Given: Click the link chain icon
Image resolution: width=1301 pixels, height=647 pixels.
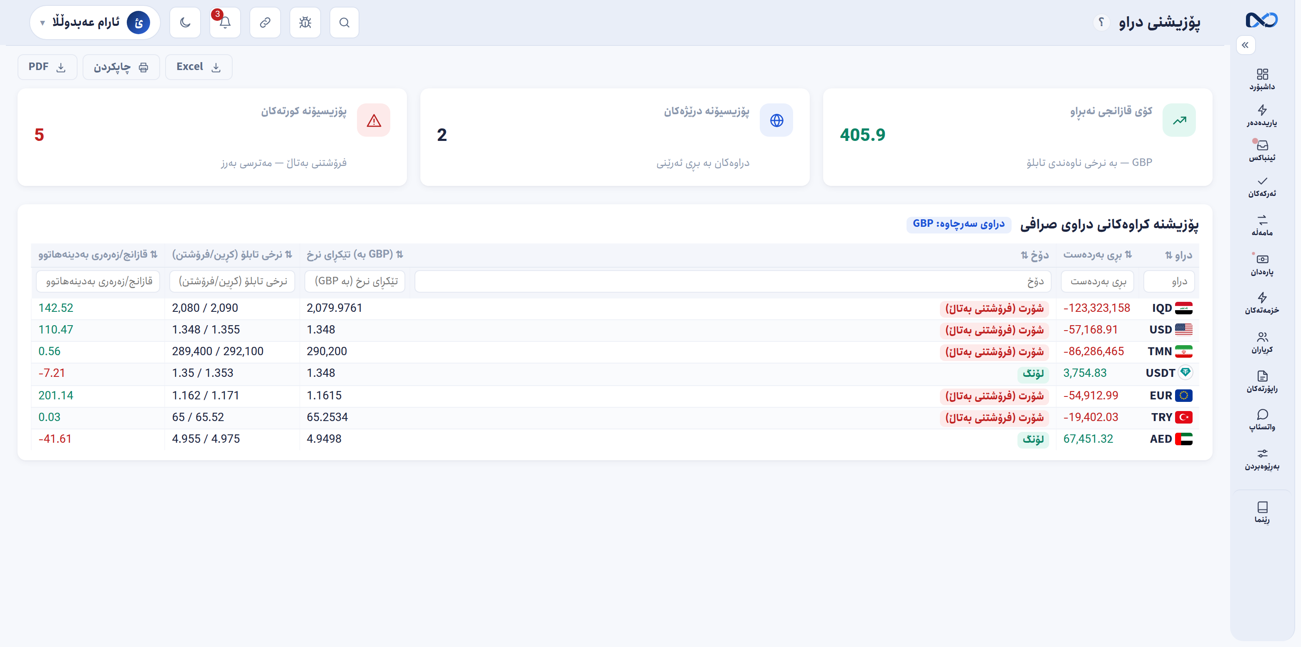Looking at the screenshot, I should pos(265,22).
